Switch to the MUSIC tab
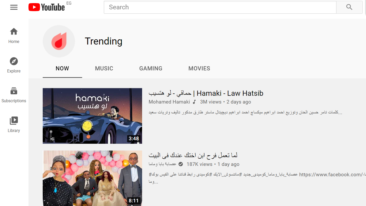 104,69
